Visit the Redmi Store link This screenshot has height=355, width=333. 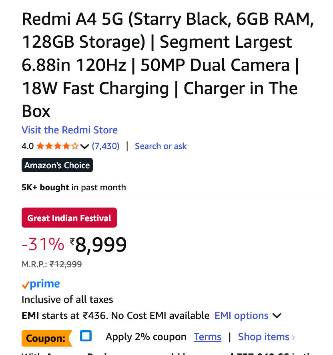[x=70, y=130]
